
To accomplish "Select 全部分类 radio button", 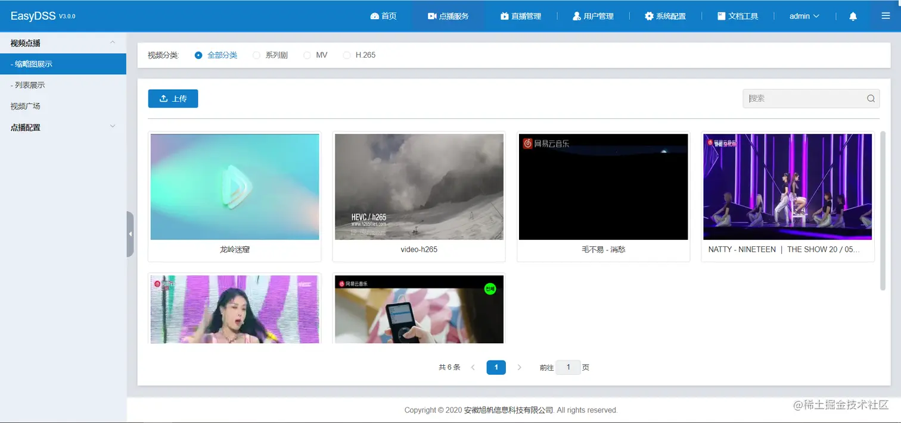I will 198,55.
